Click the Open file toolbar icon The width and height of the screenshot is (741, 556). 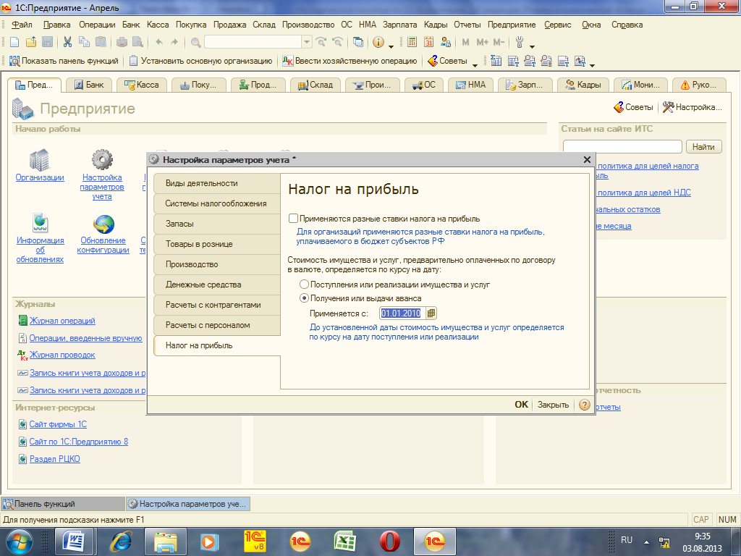tap(31, 42)
